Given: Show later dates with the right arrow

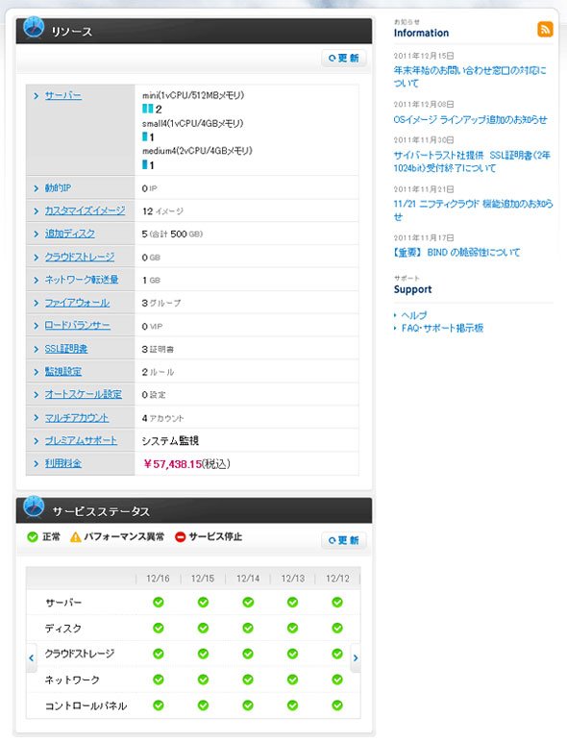Looking at the screenshot, I should [356, 657].
